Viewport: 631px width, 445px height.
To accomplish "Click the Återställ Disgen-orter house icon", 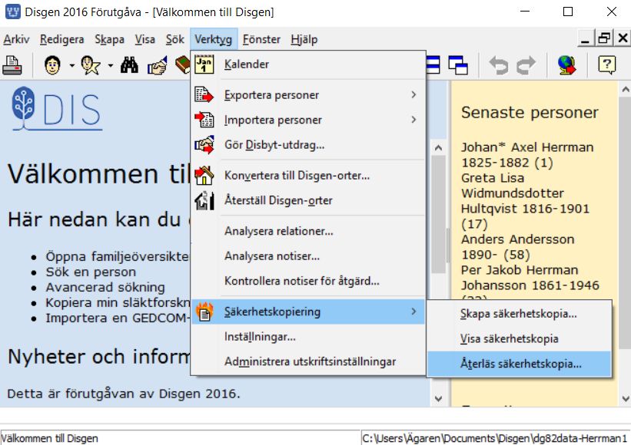I will tap(204, 200).
